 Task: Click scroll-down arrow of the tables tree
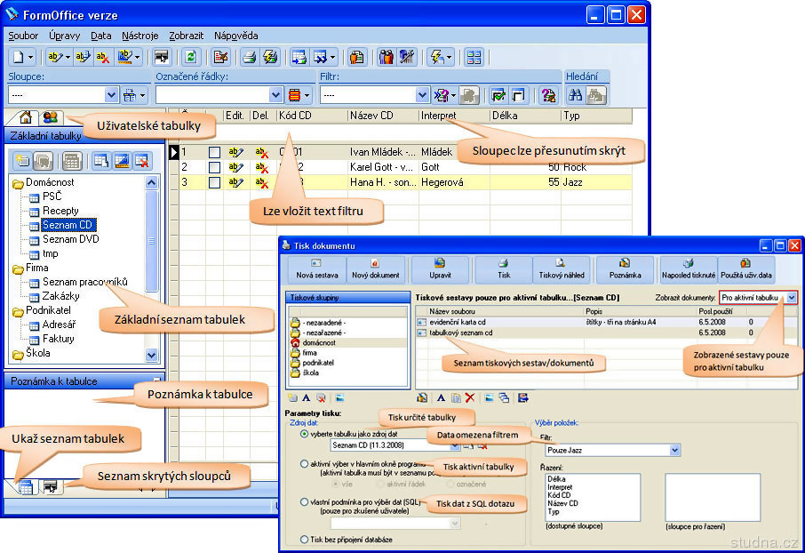[x=151, y=355]
